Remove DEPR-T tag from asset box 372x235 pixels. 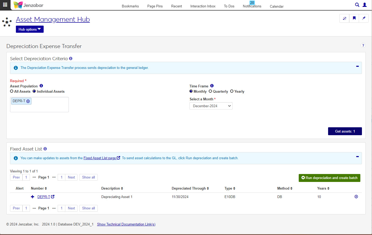28,101
